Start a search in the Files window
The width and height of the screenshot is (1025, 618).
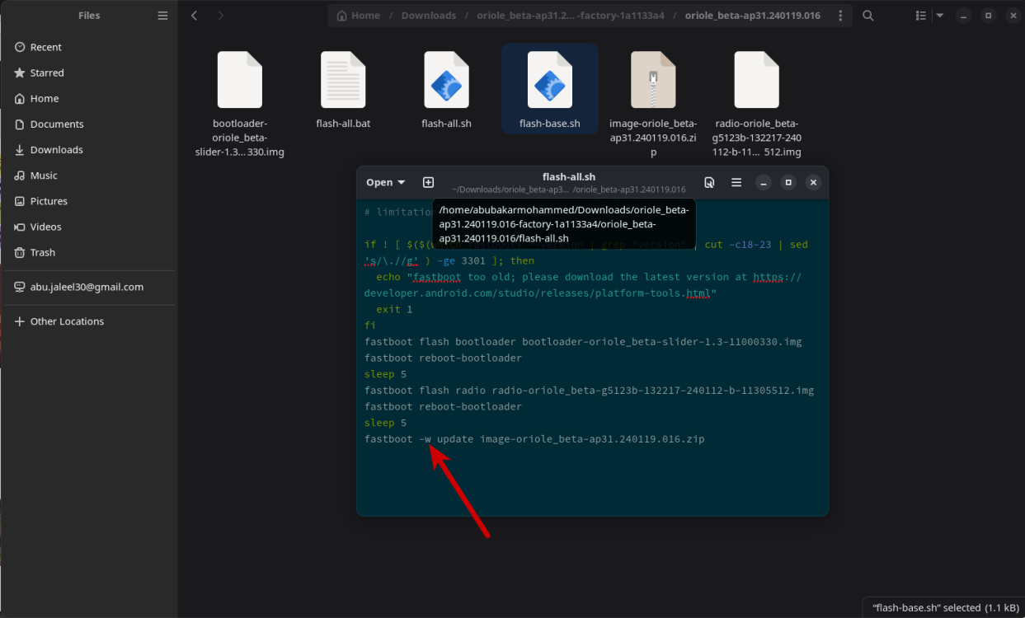pos(867,15)
